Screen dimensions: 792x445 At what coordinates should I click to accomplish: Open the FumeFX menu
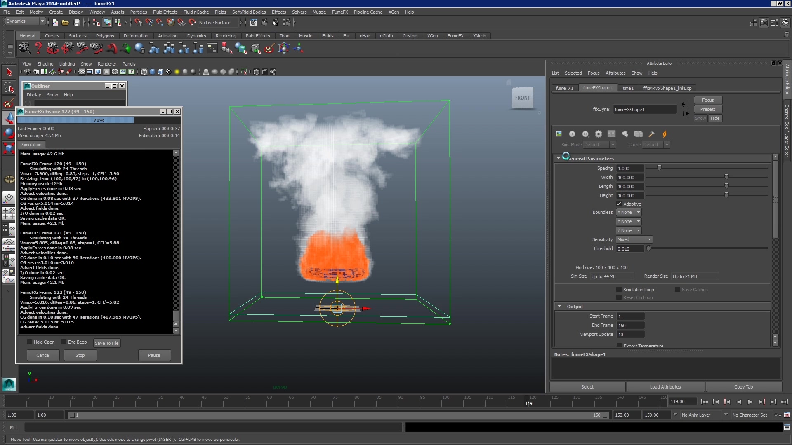point(340,12)
